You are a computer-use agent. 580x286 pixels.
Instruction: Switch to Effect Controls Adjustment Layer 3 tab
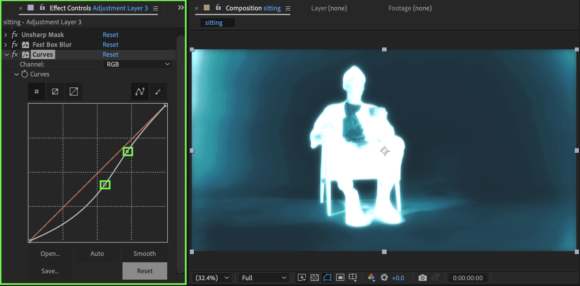(x=99, y=8)
